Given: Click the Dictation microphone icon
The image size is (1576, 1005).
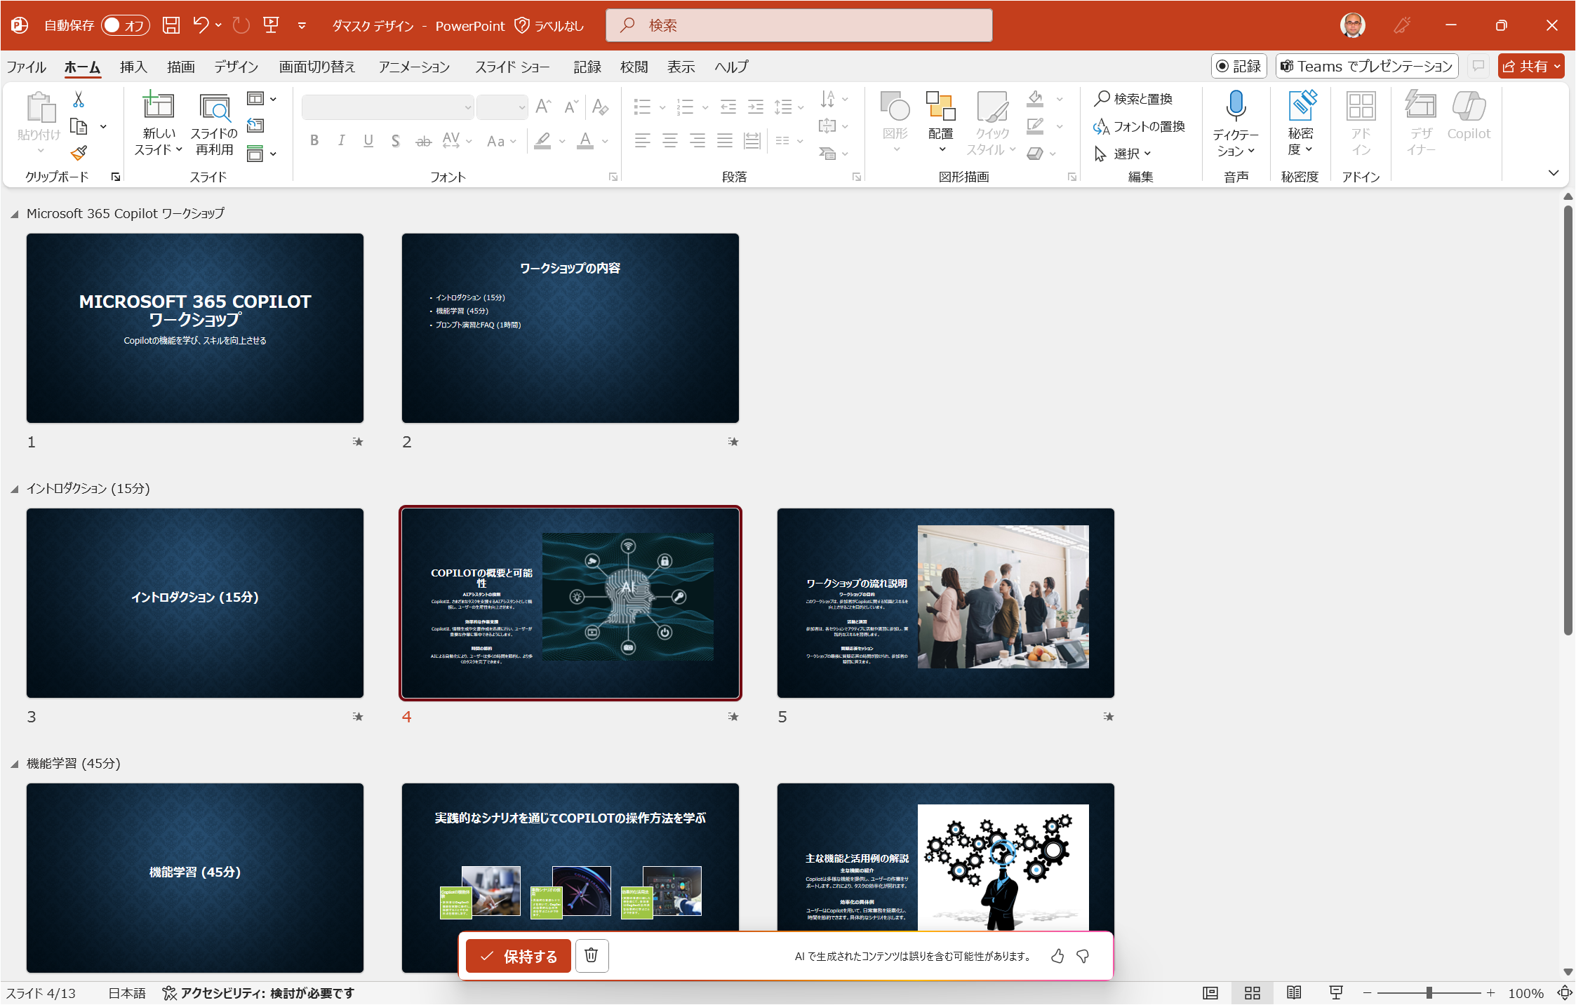Looking at the screenshot, I should 1236,106.
